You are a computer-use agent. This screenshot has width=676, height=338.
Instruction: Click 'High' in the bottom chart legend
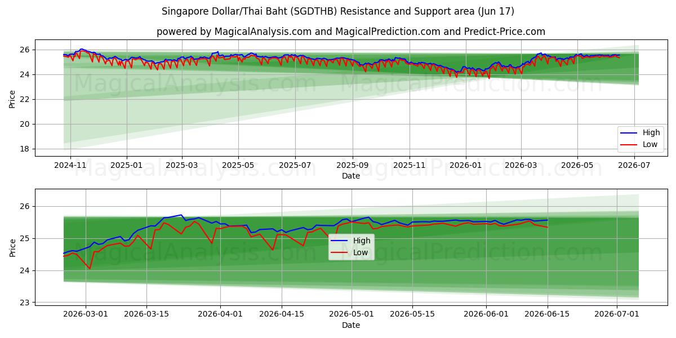(362, 241)
